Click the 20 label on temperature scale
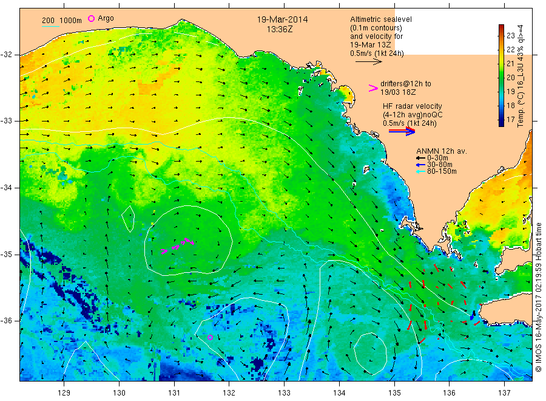This screenshot has width=546, height=401. [510, 77]
